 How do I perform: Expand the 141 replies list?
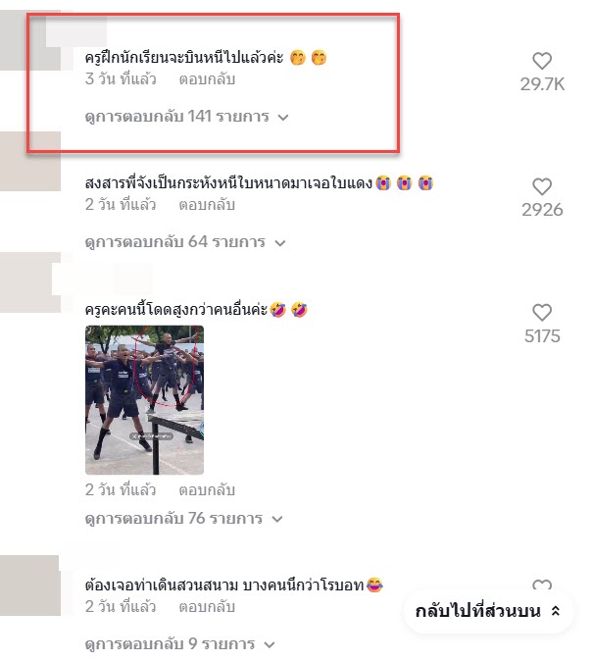[186, 117]
